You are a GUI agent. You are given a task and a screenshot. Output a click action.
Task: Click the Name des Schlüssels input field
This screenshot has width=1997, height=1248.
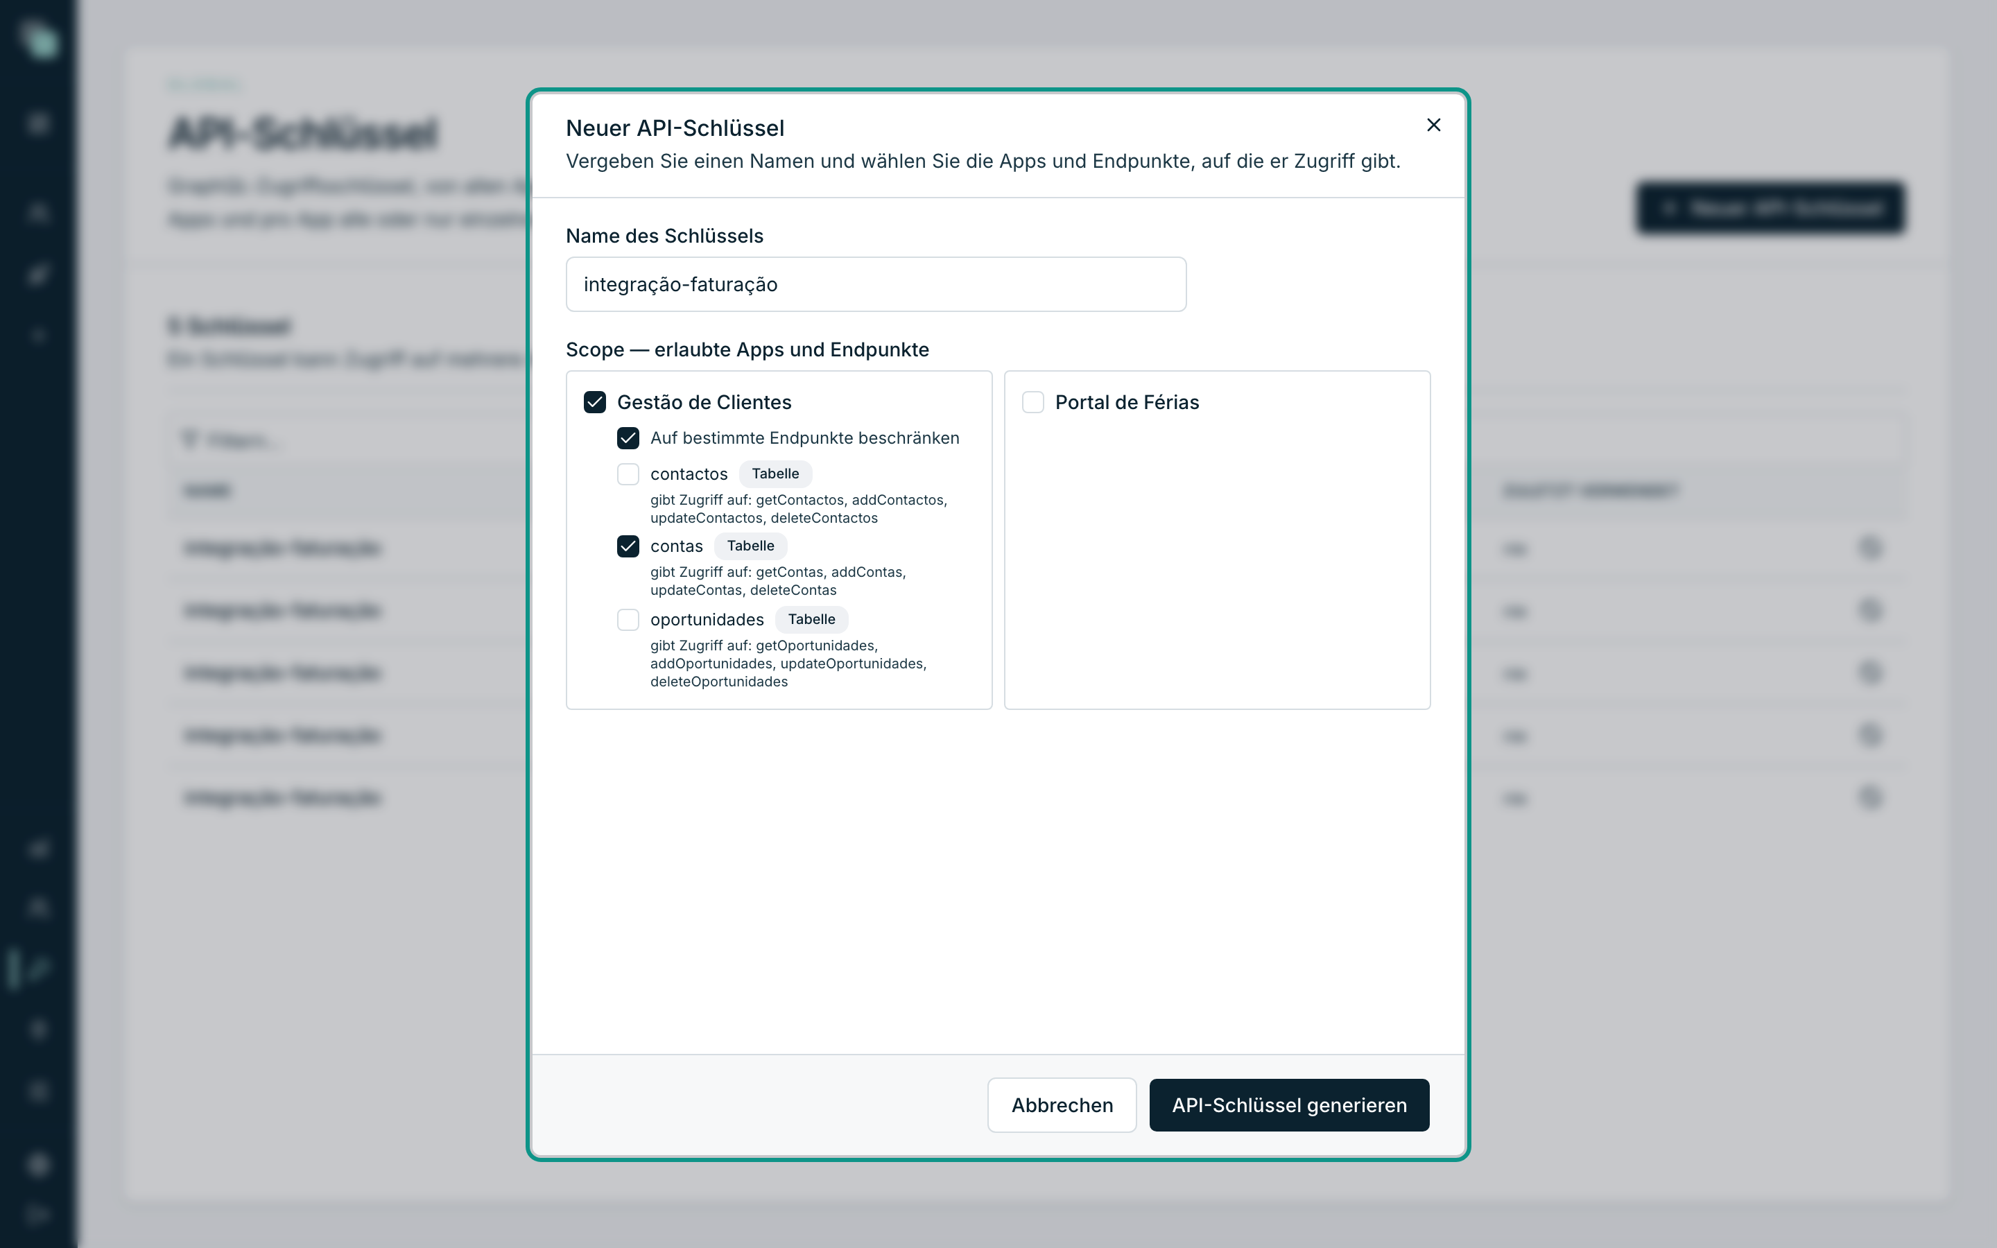876,284
